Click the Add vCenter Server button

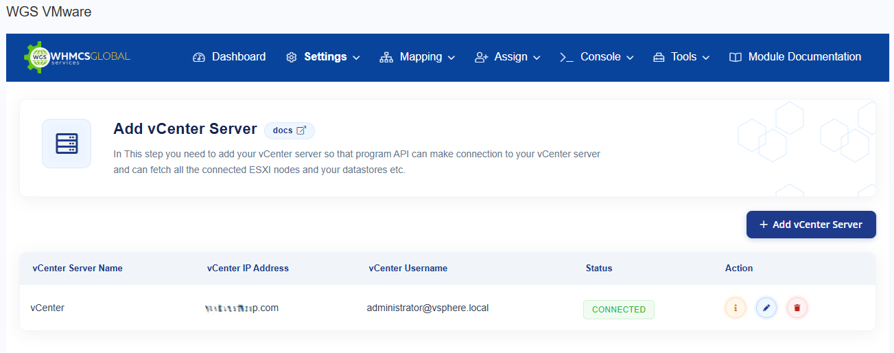811,225
